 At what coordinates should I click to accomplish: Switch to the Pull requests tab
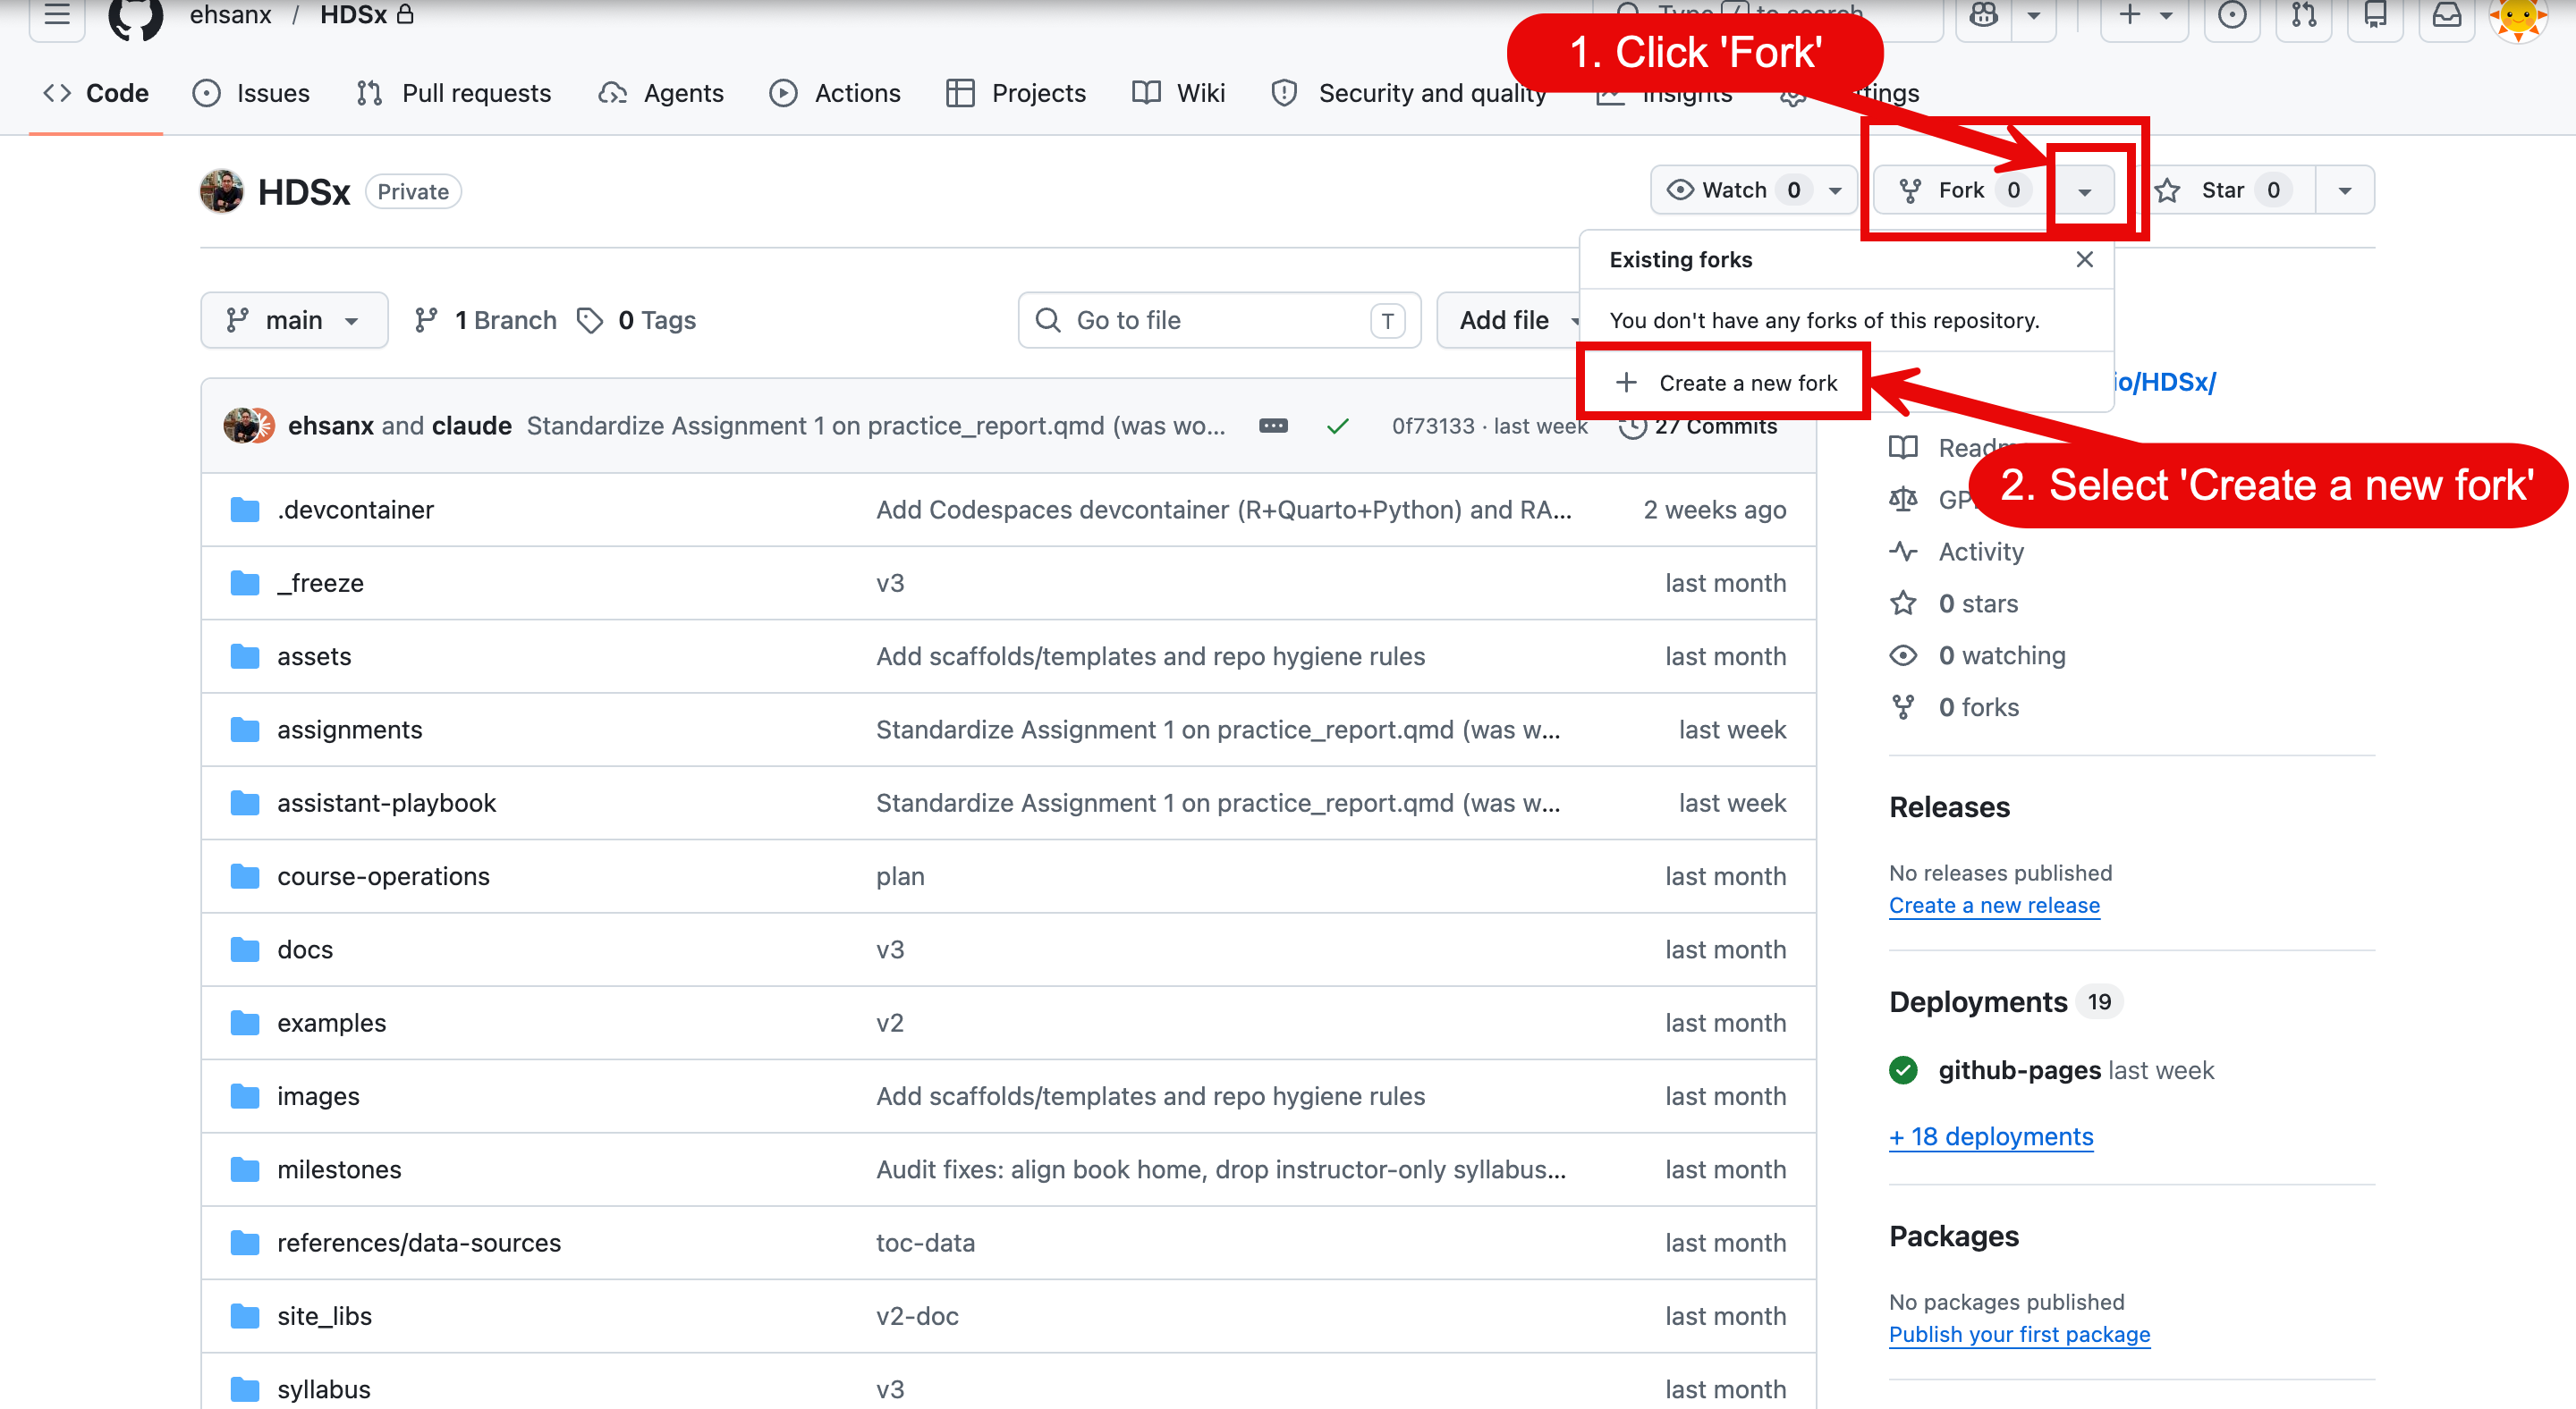(454, 93)
